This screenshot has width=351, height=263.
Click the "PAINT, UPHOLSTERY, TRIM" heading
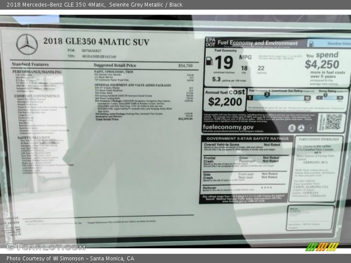click(114, 72)
